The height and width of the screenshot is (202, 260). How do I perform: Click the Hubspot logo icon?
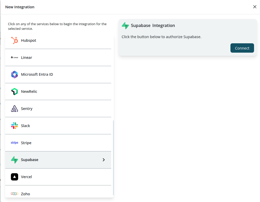15,40
